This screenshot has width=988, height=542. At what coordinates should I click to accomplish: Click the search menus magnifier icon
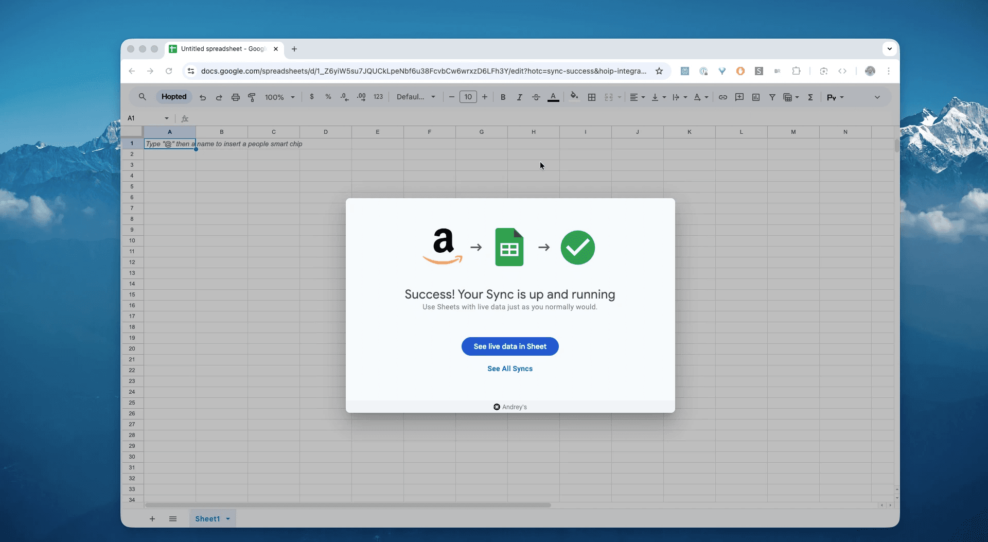pyautogui.click(x=143, y=97)
